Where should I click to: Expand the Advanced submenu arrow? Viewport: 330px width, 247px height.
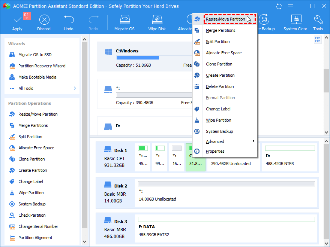(253, 141)
